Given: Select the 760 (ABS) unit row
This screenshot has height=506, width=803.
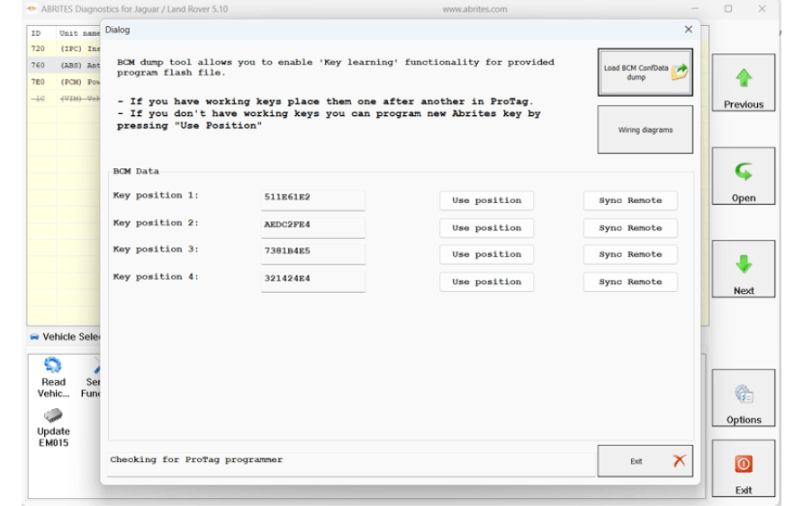Looking at the screenshot, I should (x=65, y=66).
